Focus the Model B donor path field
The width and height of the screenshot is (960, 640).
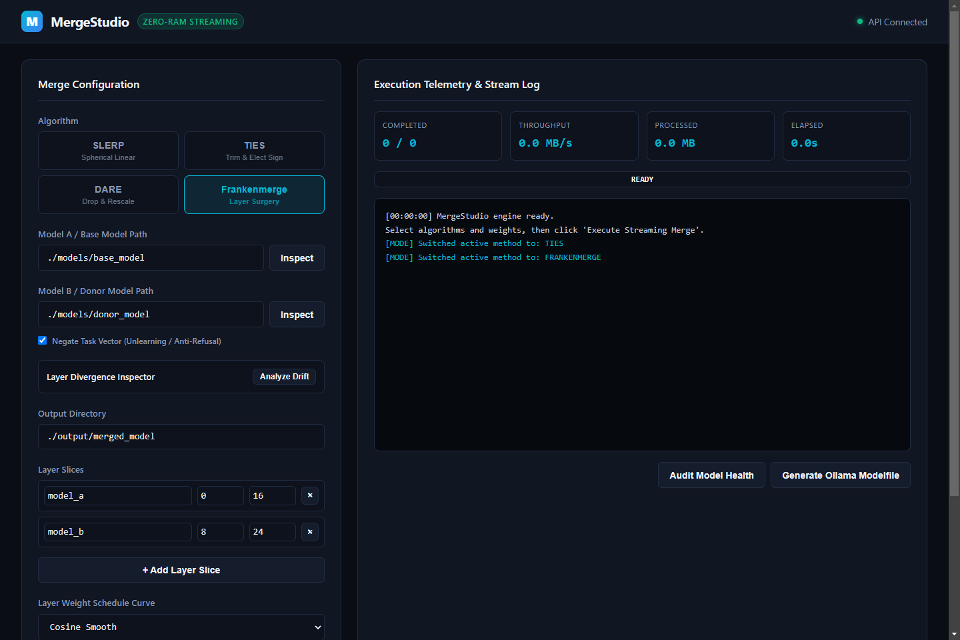pyautogui.click(x=151, y=315)
